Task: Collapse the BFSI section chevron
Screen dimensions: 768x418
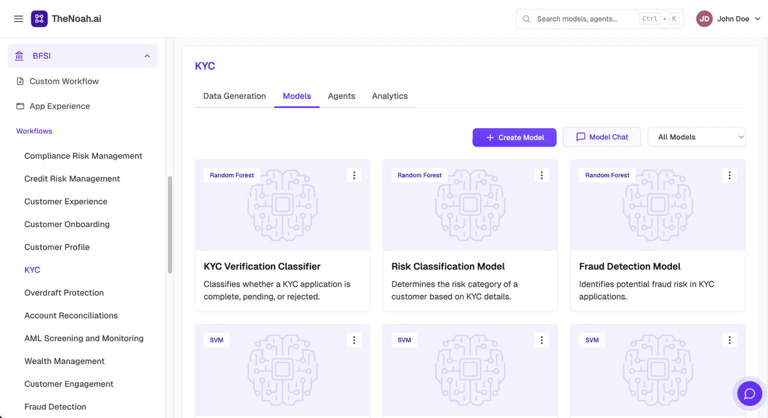Action: tap(147, 56)
